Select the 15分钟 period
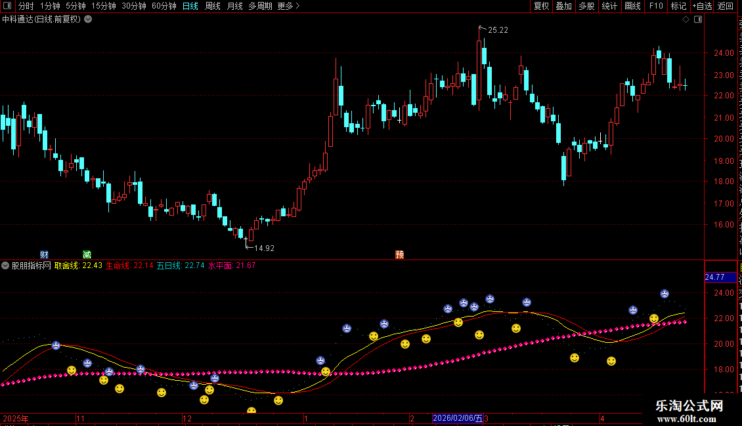This screenshot has width=742, height=426. (x=103, y=6)
